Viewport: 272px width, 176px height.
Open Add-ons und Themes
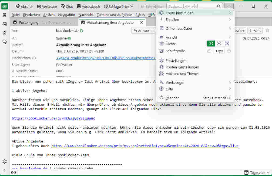196,74
